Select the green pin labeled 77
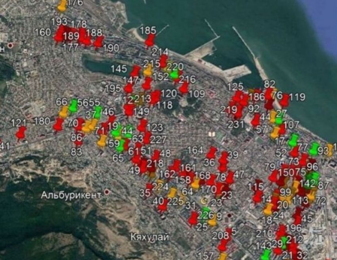Screen dimensions: 337x260 click(293, 140)
